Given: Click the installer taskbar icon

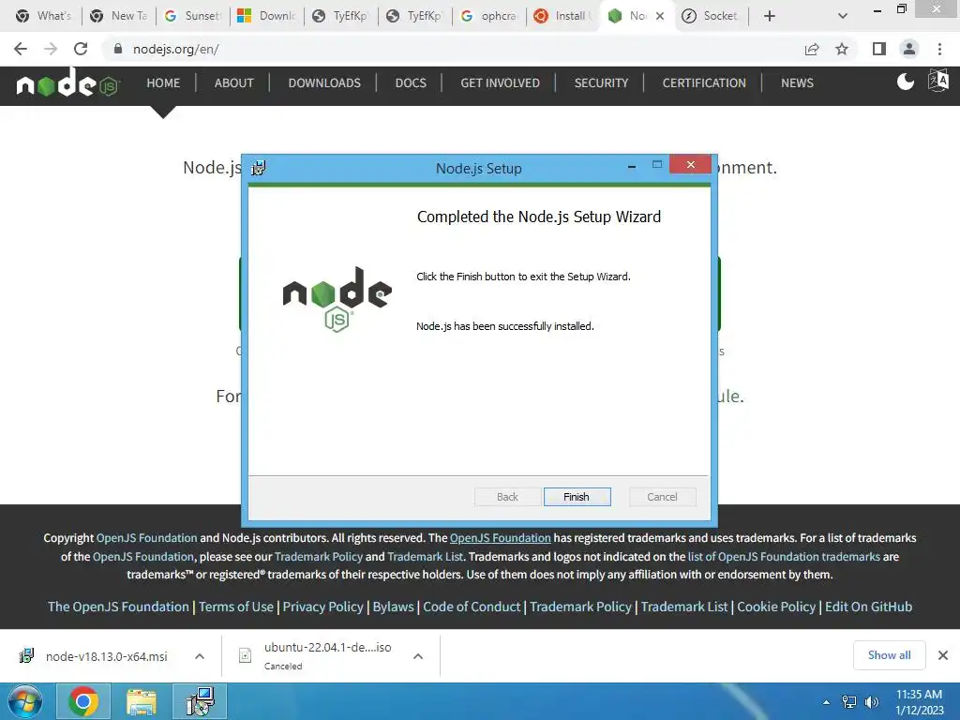Looking at the screenshot, I should [x=200, y=701].
